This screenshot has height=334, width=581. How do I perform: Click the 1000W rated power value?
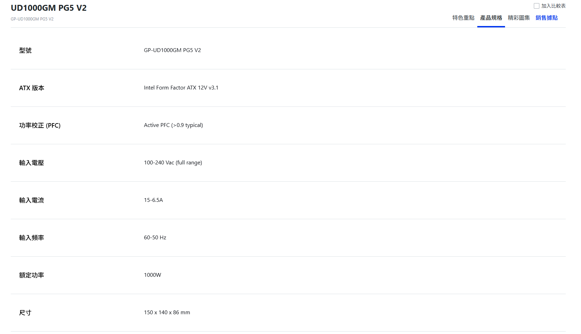pyautogui.click(x=153, y=275)
